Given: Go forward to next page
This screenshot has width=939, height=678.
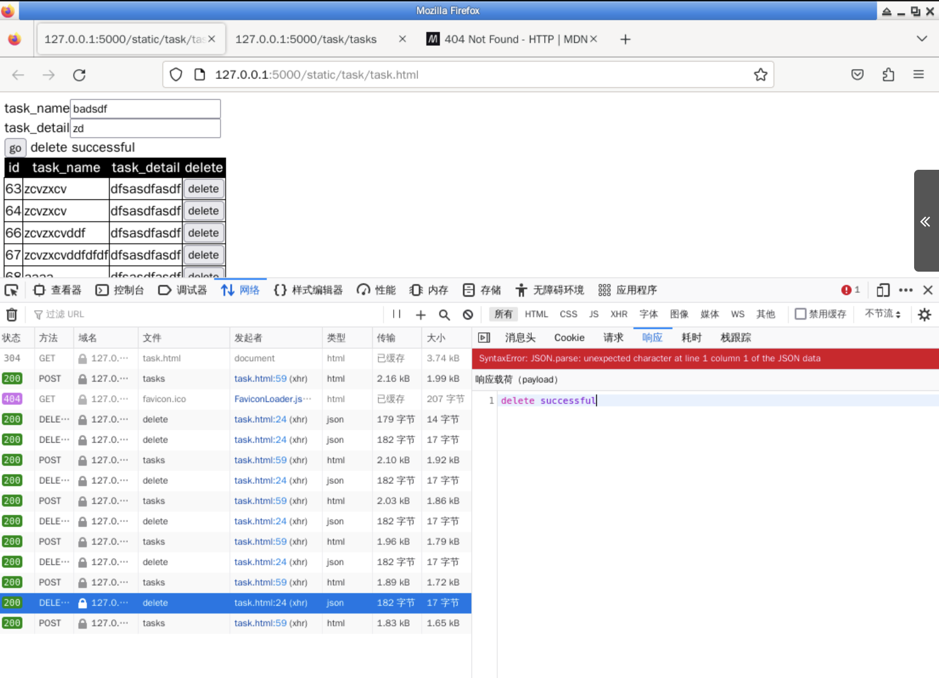Looking at the screenshot, I should 49,75.
